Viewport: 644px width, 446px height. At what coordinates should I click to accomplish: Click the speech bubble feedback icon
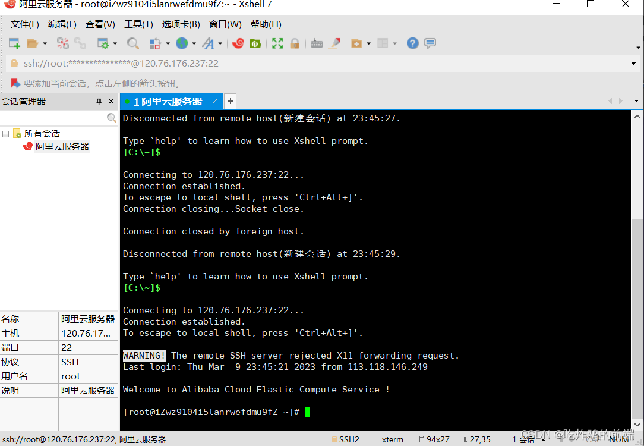[x=430, y=43]
